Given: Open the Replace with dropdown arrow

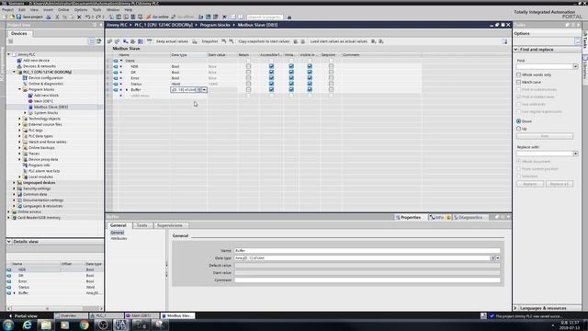Looking at the screenshot, I should click(575, 154).
